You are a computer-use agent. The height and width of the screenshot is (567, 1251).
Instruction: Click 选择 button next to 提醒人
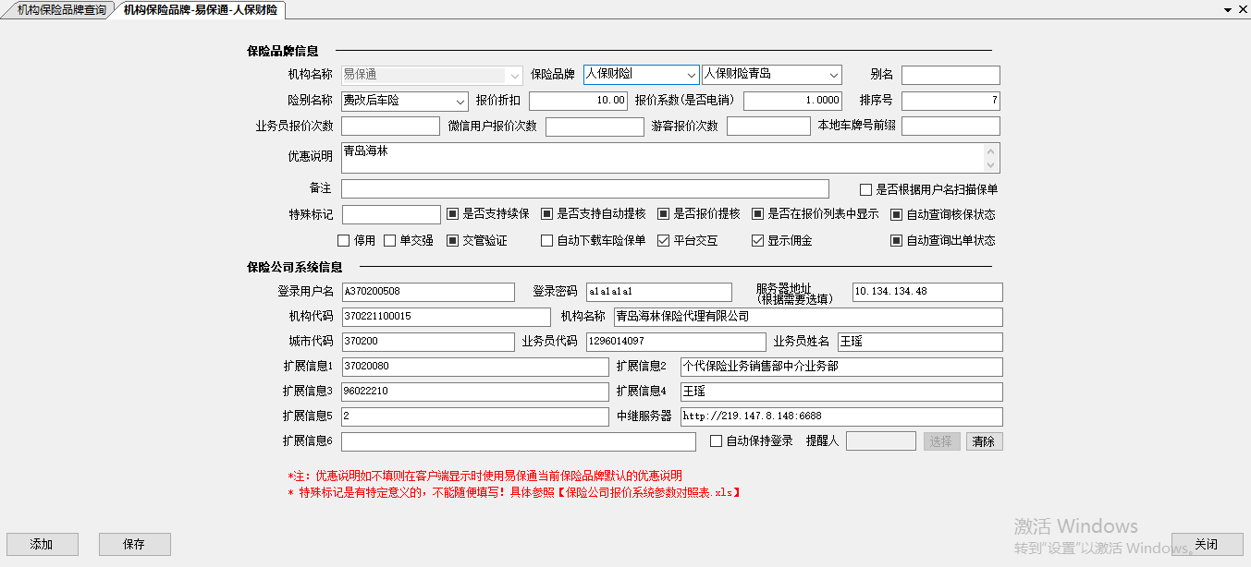click(942, 441)
